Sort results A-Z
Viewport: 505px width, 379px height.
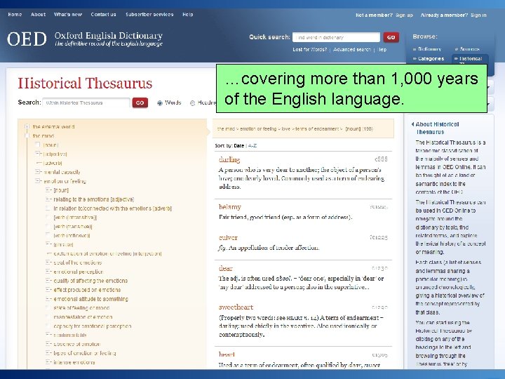(252, 146)
